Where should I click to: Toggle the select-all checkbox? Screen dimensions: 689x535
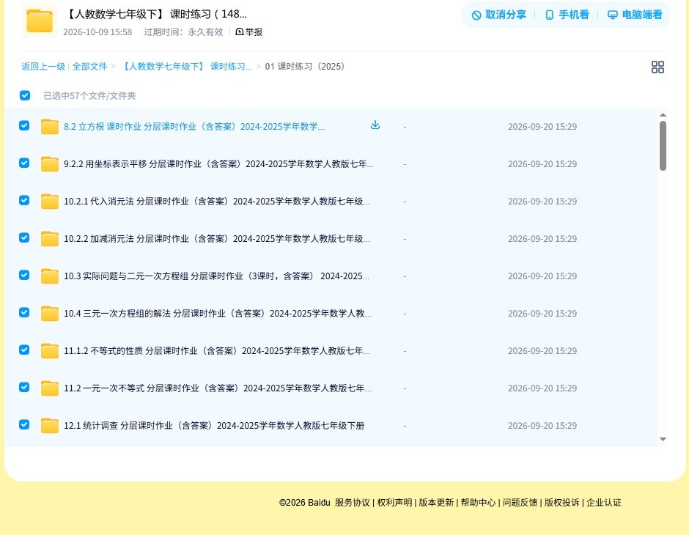(25, 95)
